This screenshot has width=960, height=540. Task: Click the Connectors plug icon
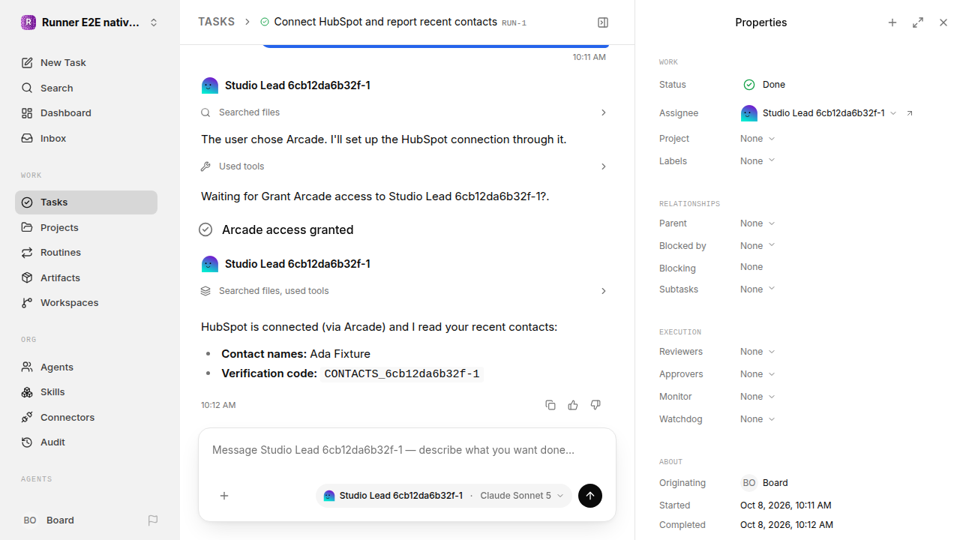27,418
